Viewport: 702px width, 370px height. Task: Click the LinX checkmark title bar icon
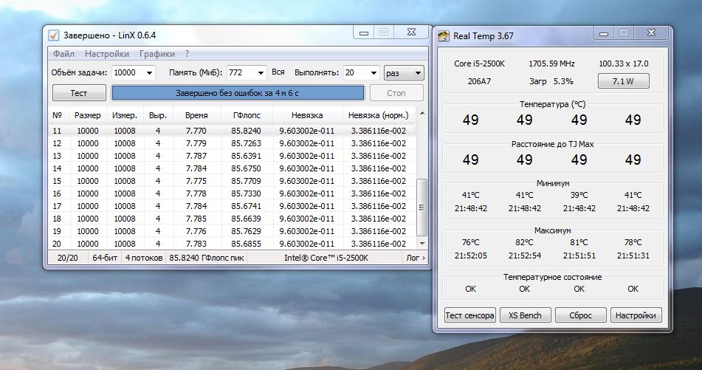pos(53,35)
